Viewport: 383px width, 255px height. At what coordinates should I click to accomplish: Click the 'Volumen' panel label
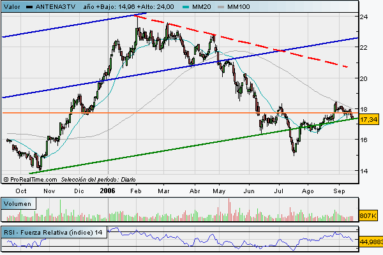pyautogui.click(x=18, y=204)
